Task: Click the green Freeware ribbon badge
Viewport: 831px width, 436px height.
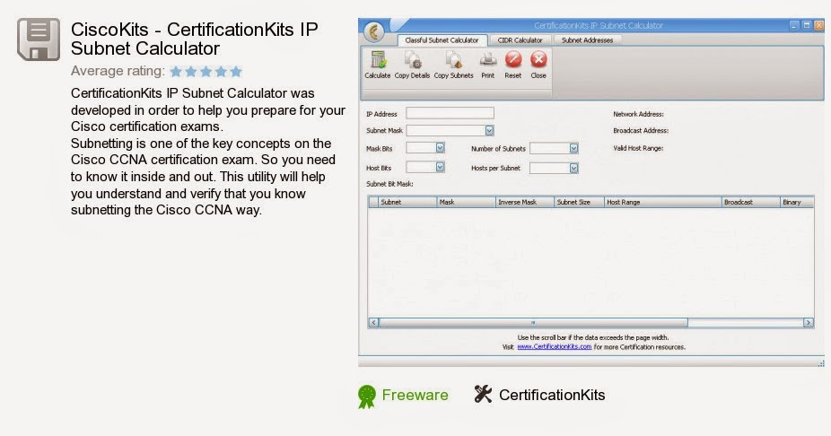Action: [x=366, y=397]
